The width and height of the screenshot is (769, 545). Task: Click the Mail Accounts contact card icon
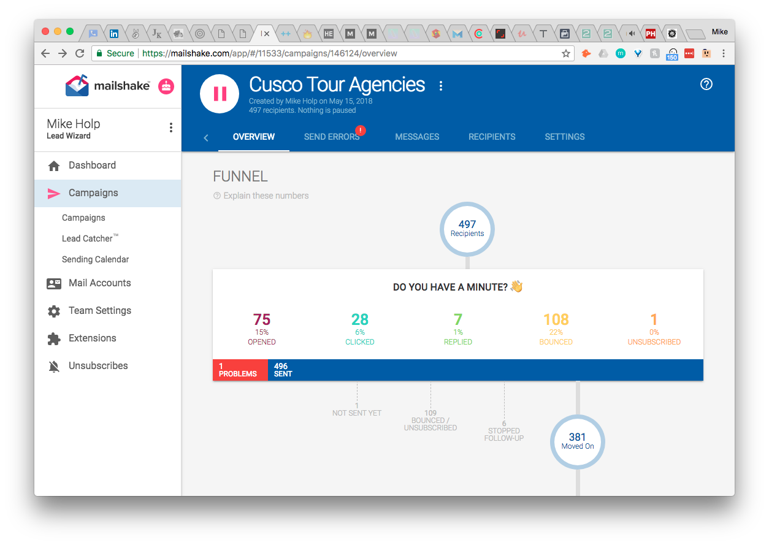coord(54,284)
